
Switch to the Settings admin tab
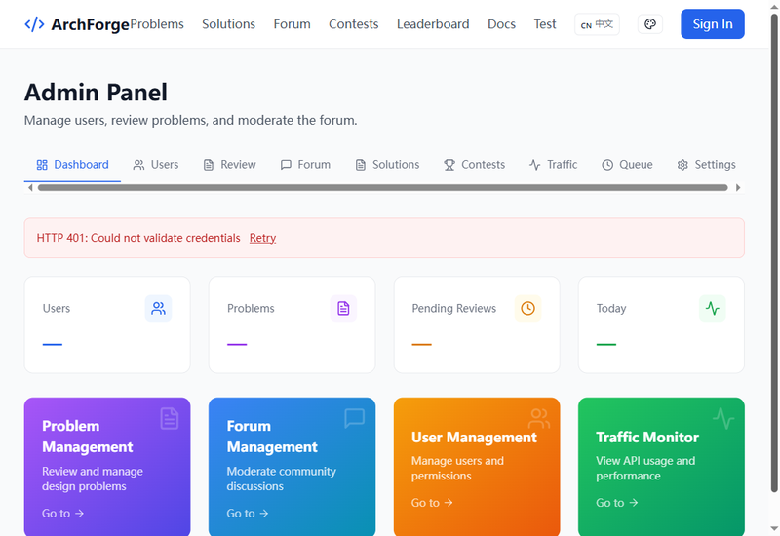coord(706,165)
